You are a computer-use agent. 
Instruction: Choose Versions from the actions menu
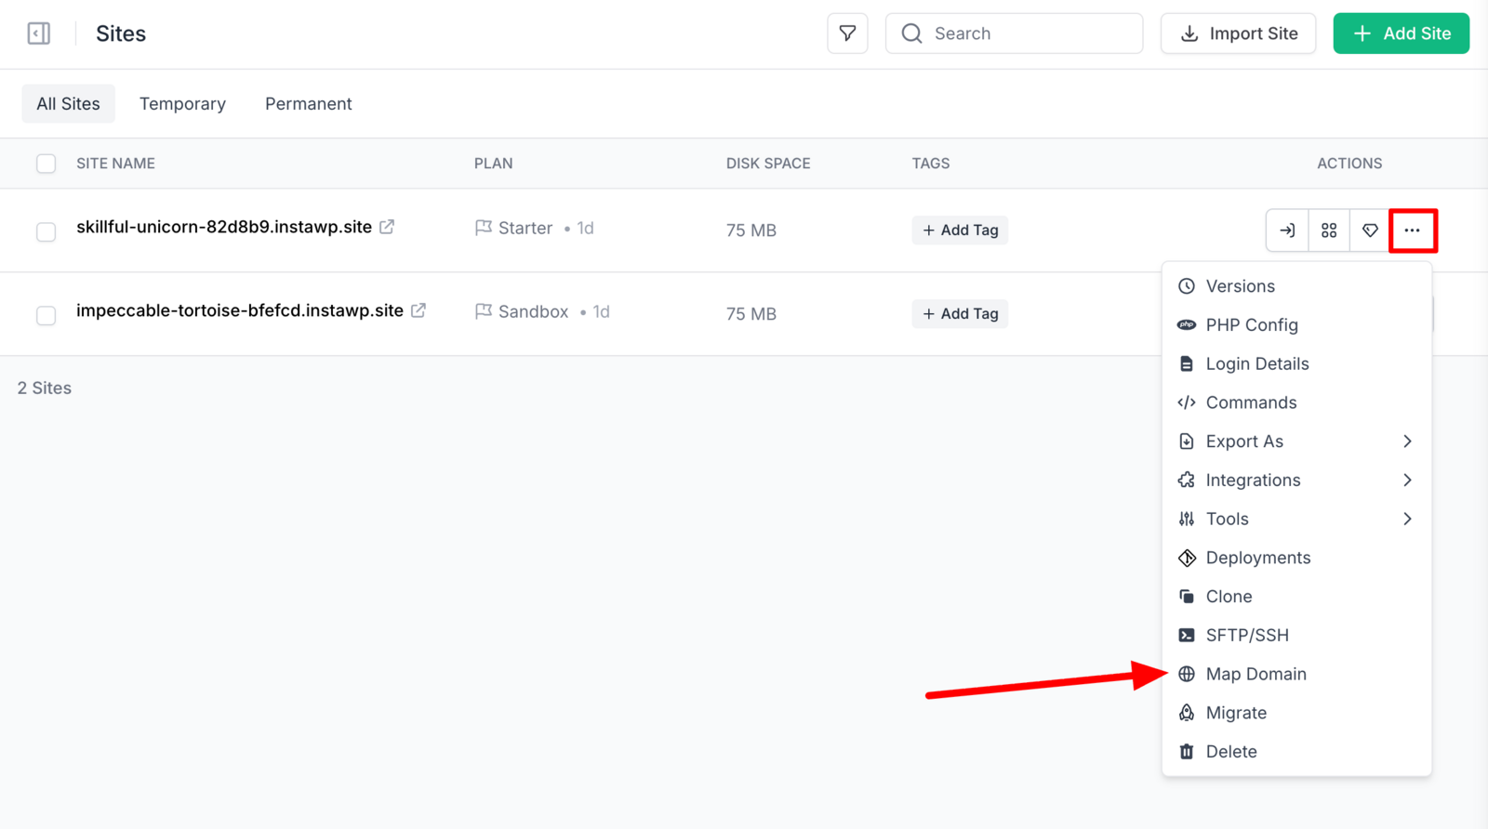pos(1296,286)
